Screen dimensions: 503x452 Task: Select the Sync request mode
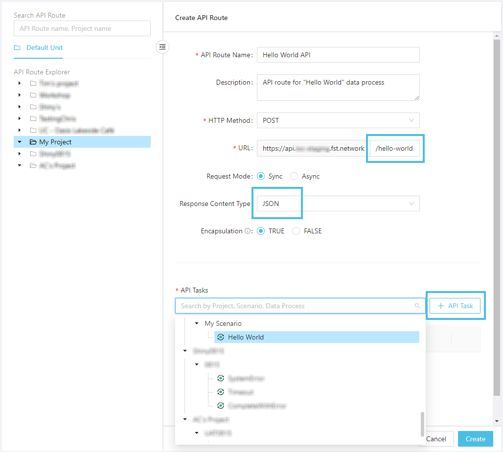(x=261, y=176)
